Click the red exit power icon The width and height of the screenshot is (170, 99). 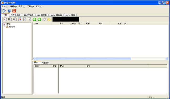14,11
